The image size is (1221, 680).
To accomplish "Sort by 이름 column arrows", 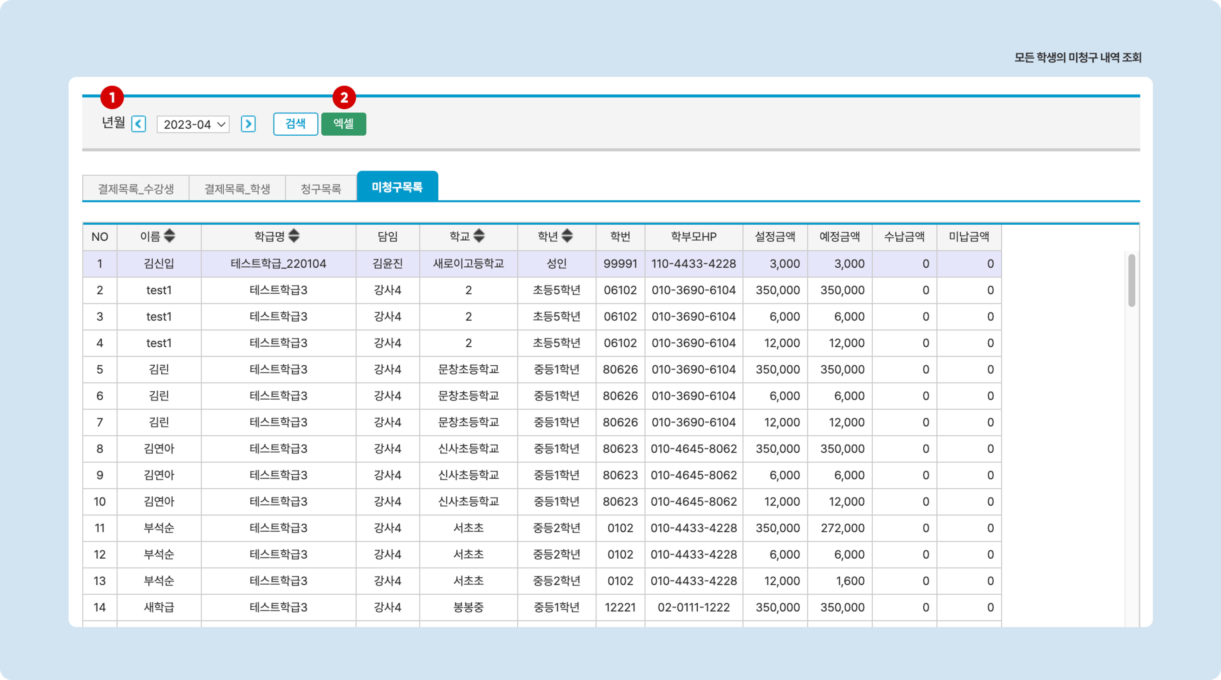I will tap(169, 236).
